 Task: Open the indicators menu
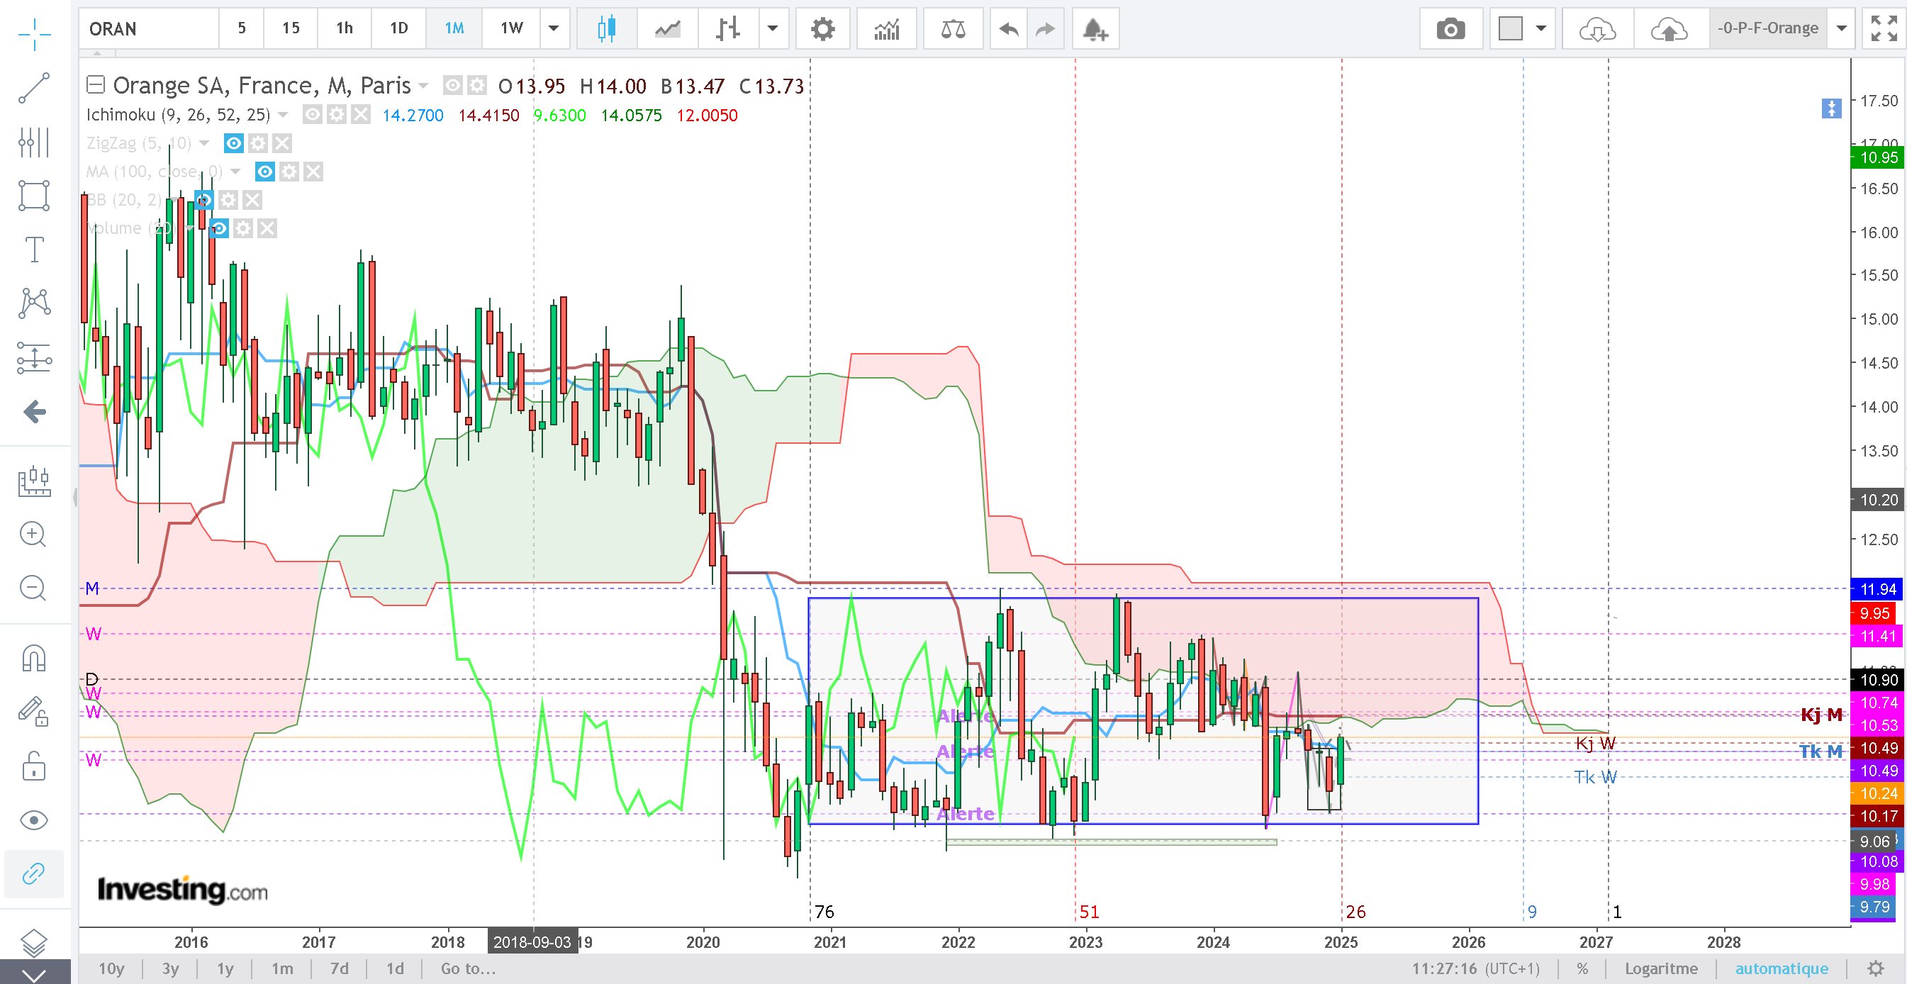pos(886,29)
